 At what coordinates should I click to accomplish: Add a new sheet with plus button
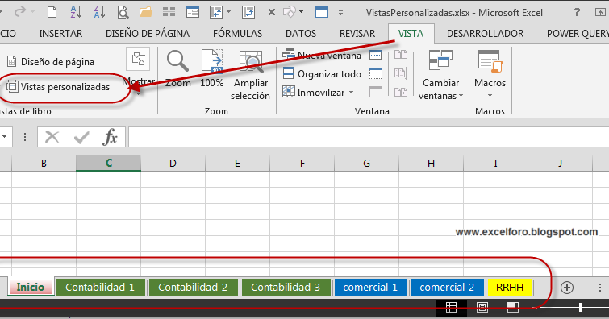[567, 288]
